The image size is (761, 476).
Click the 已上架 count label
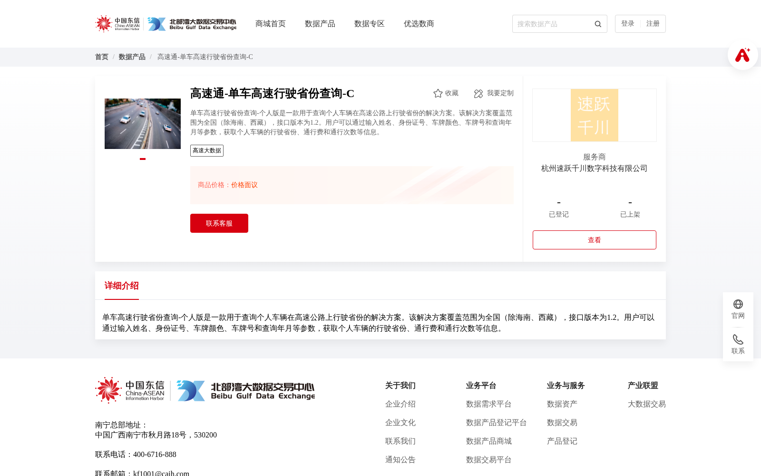tap(630, 215)
